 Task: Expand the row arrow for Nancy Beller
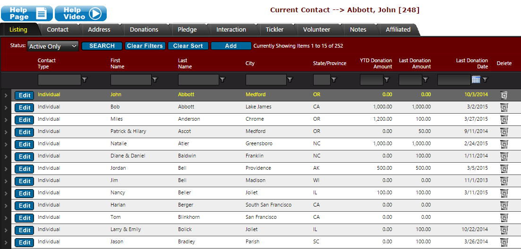[x=6, y=193]
